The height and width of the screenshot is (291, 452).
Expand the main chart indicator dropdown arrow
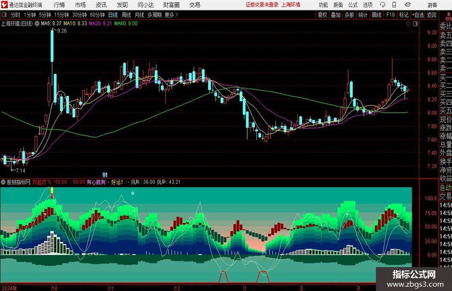click(x=37, y=23)
